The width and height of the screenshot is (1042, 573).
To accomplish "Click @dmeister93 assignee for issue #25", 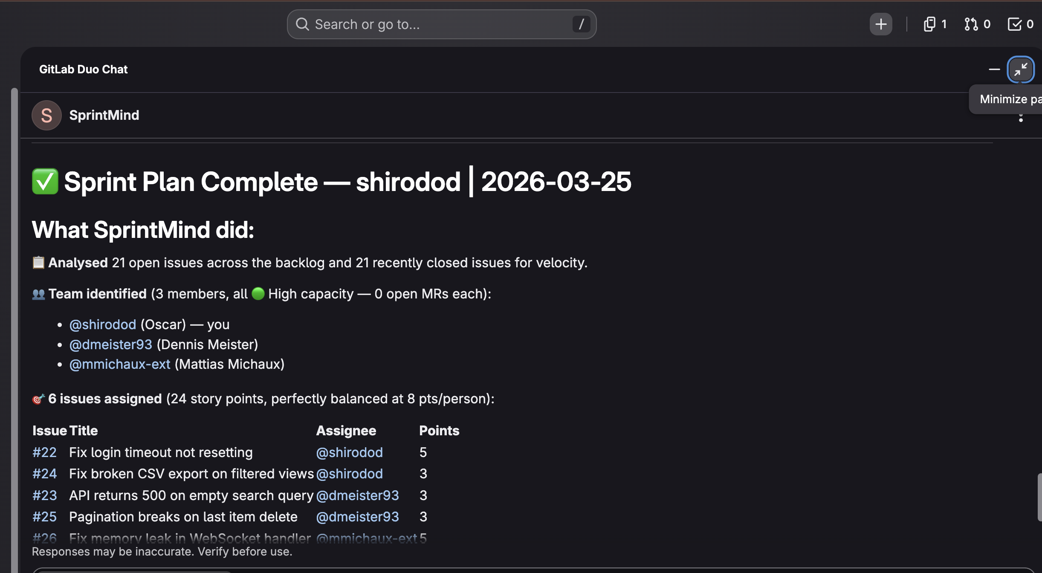I will tap(357, 517).
